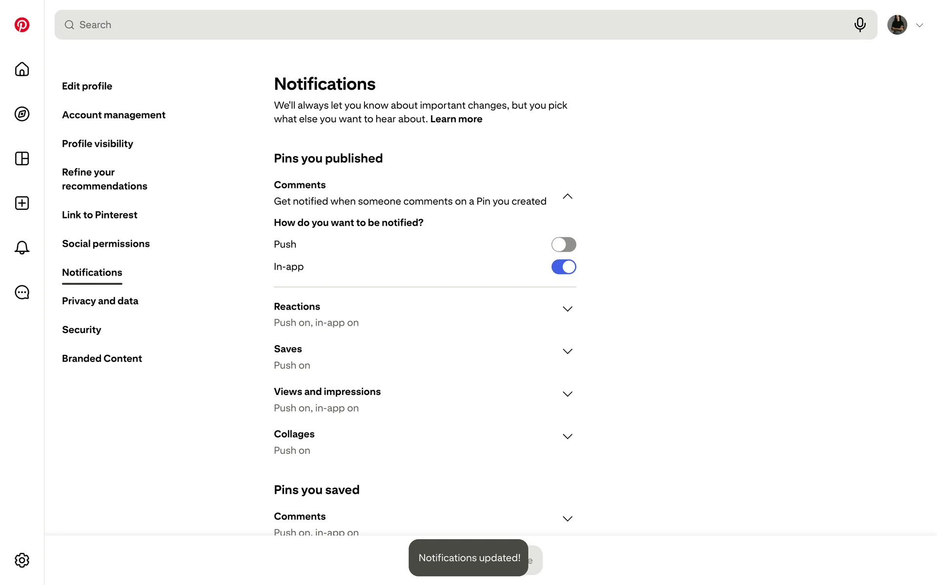The image size is (937, 585).
Task: Go to Home feed icon
Action: pos(22,69)
